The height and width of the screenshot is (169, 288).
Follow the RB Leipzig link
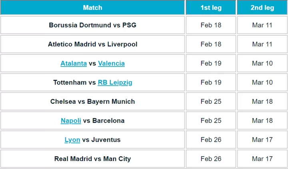point(115,82)
